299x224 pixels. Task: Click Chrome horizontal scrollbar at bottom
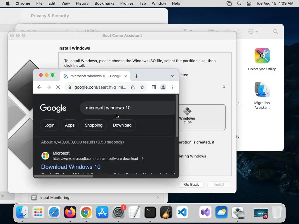pos(63,176)
